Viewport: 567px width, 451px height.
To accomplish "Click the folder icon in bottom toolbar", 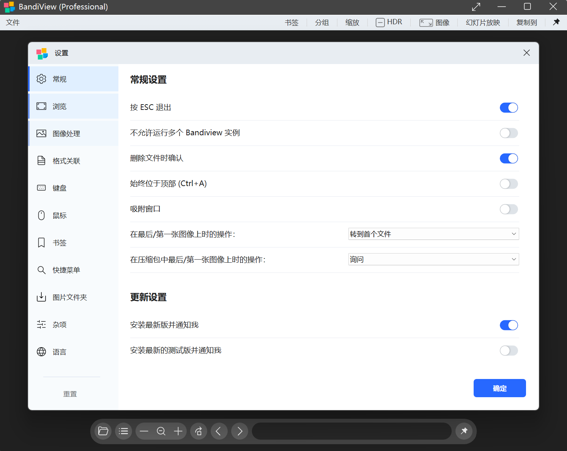I will [x=103, y=431].
